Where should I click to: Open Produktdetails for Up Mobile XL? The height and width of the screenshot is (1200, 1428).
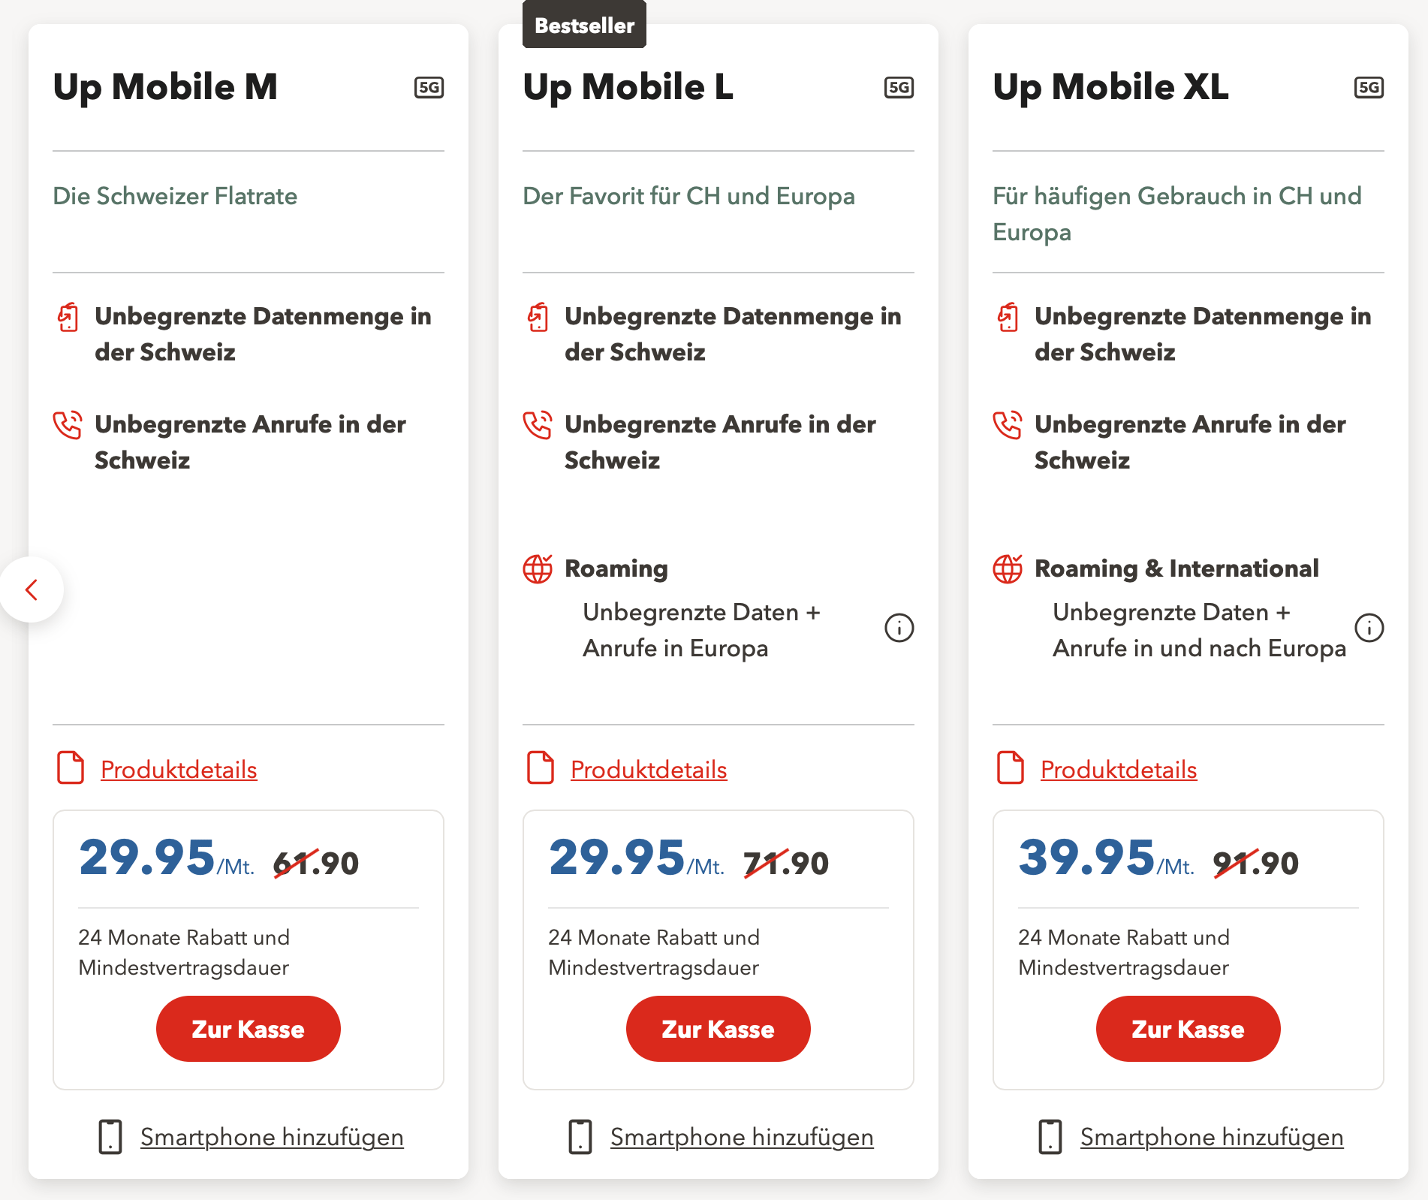click(x=1118, y=770)
